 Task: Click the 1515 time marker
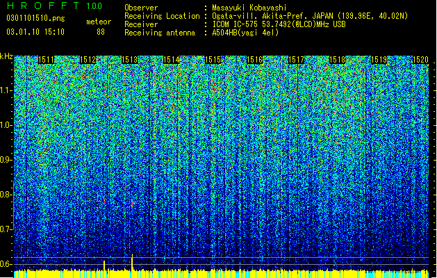click(213, 60)
